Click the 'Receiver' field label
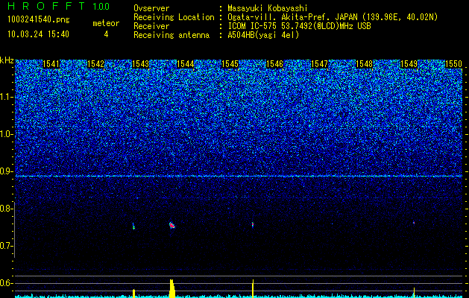This screenshot has width=469, height=298. click(x=151, y=26)
